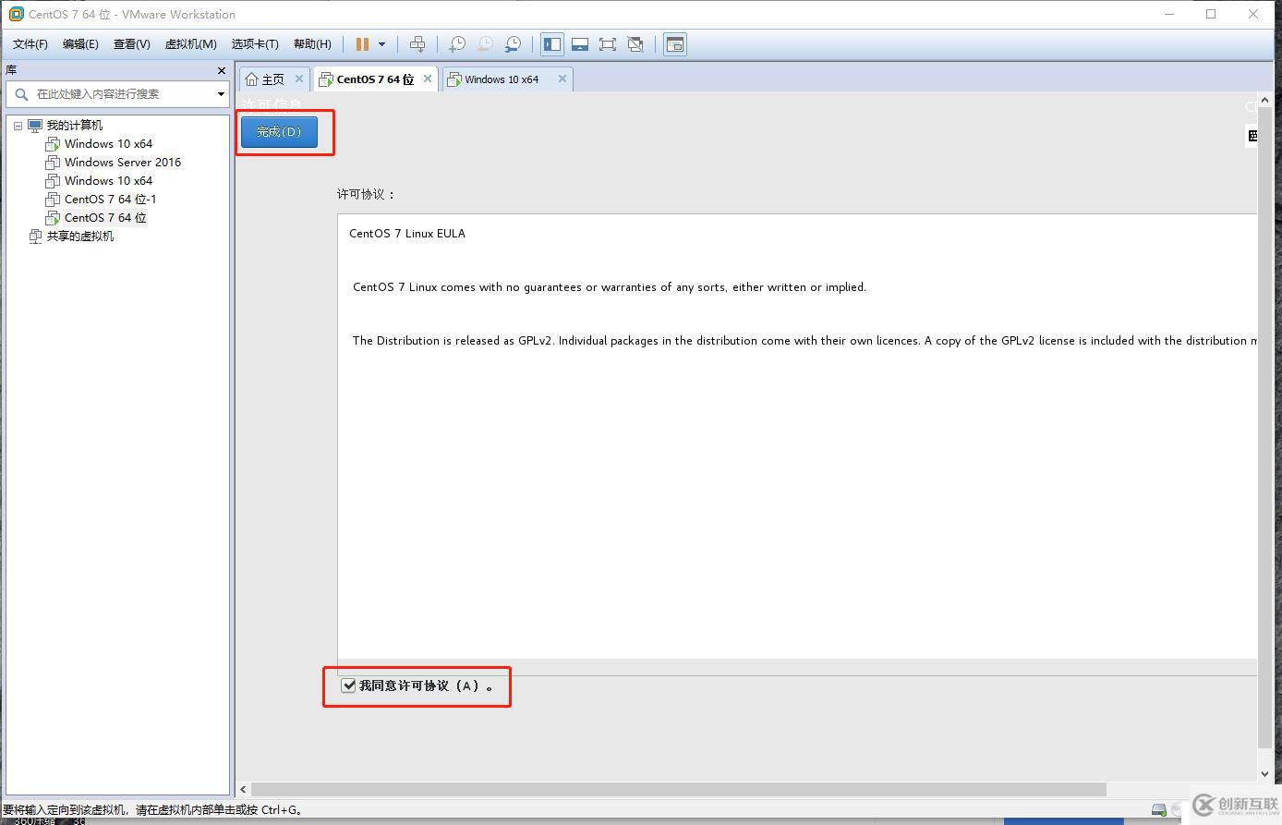Click the vertical scrollbar up arrow
The height and width of the screenshot is (825, 1282).
1265,99
